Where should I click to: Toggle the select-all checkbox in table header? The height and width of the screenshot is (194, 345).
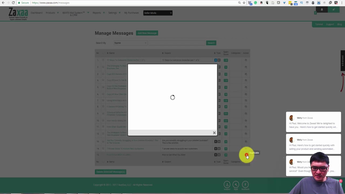103,53
